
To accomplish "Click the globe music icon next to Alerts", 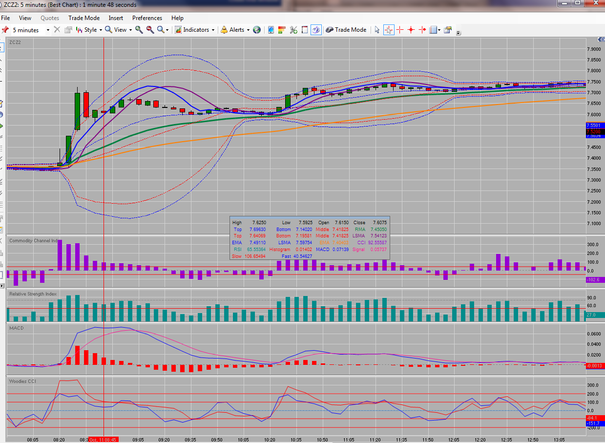I will [257, 30].
